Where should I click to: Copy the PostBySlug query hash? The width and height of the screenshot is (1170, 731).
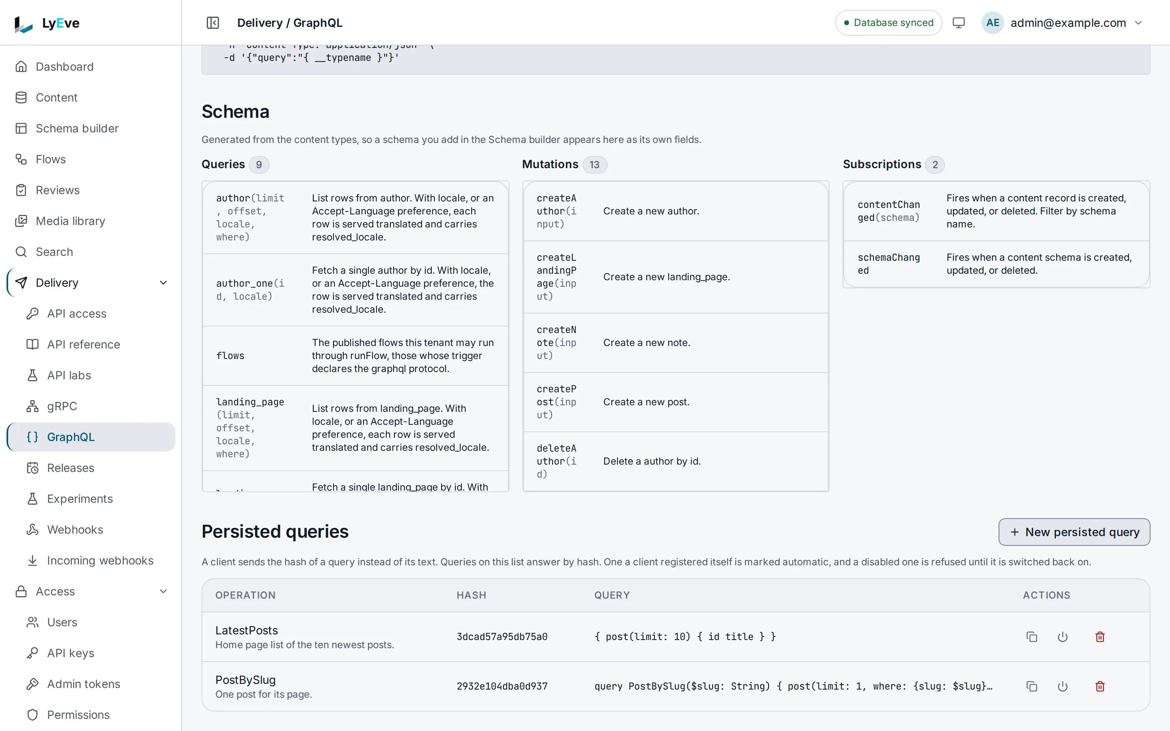[1031, 686]
